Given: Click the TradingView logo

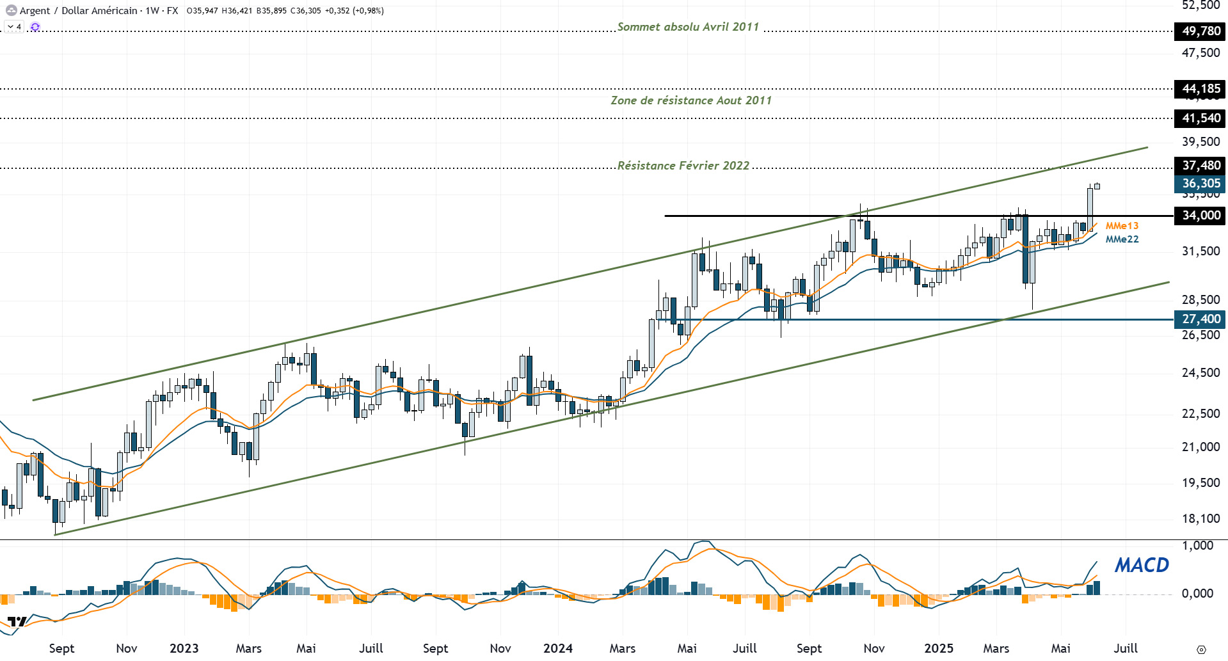Looking at the screenshot, I should click(x=17, y=621).
